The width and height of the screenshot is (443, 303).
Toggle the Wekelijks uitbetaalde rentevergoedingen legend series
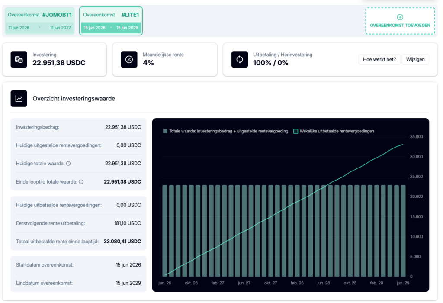point(334,131)
